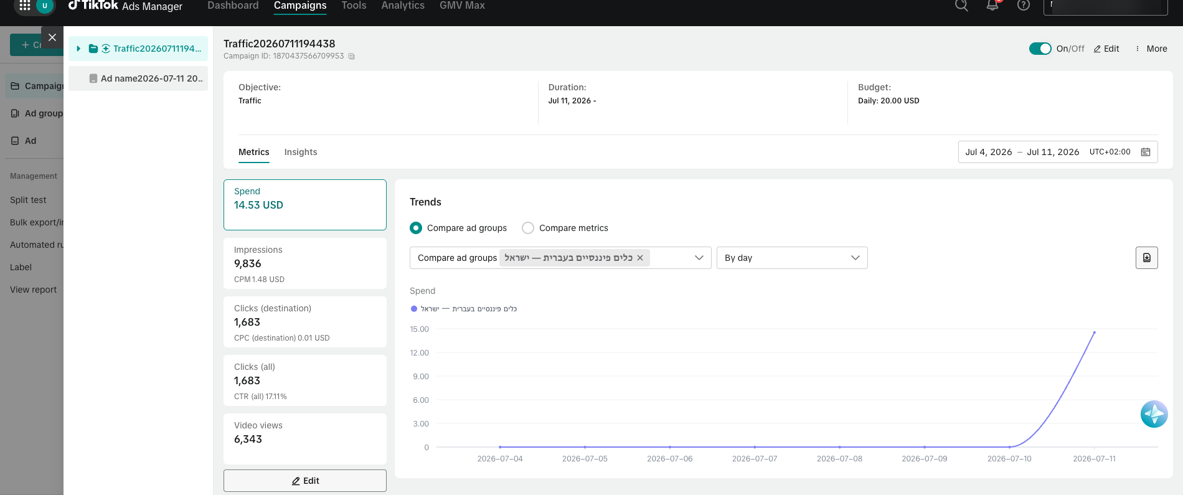Switch to the Insights tab
The image size is (1183, 495).
[x=301, y=152]
